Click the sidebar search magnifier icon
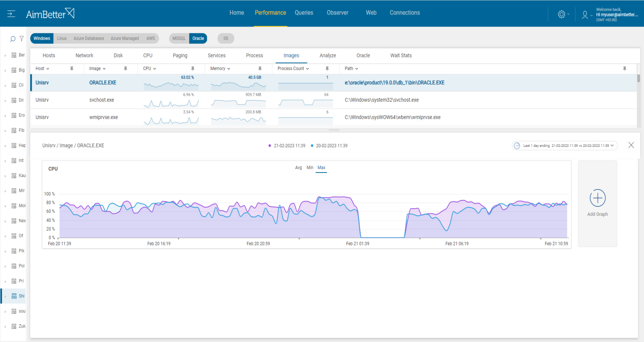The width and height of the screenshot is (644, 342). tap(12, 39)
